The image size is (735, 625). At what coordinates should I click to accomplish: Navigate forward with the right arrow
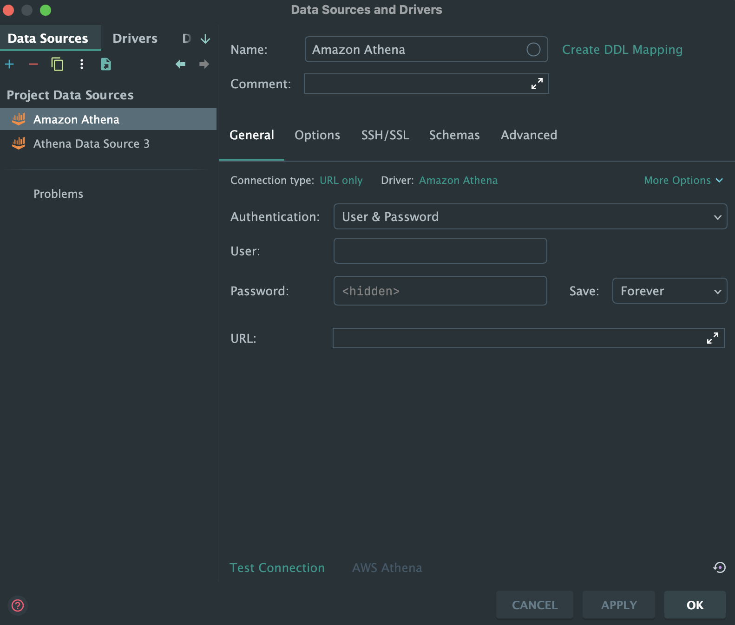tap(204, 64)
